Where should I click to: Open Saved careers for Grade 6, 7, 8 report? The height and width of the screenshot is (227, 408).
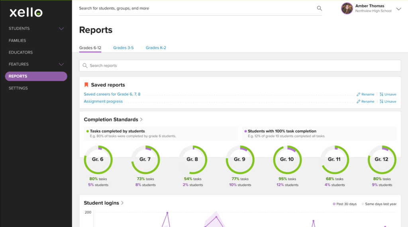point(112,94)
